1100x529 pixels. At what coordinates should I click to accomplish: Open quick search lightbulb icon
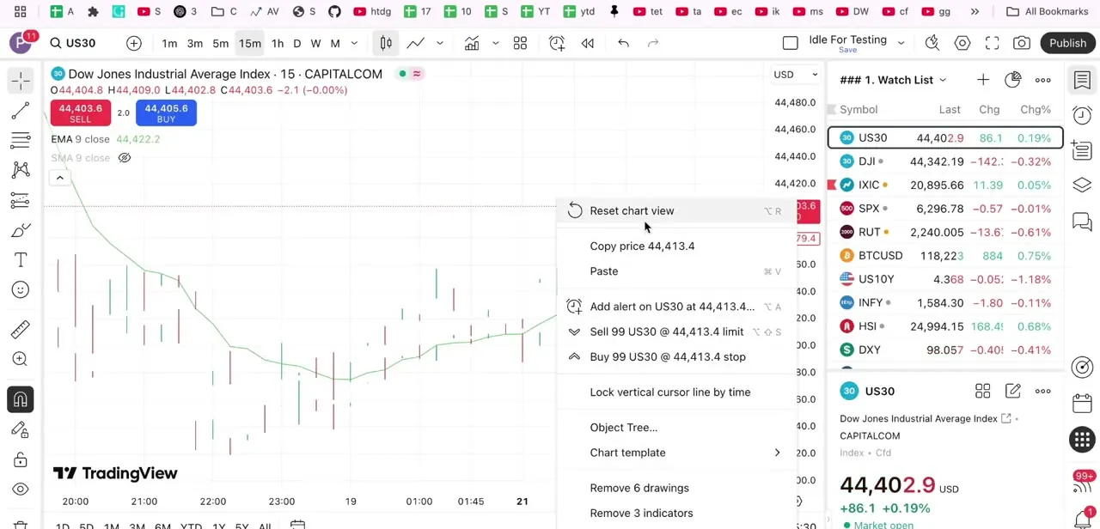coord(932,43)
